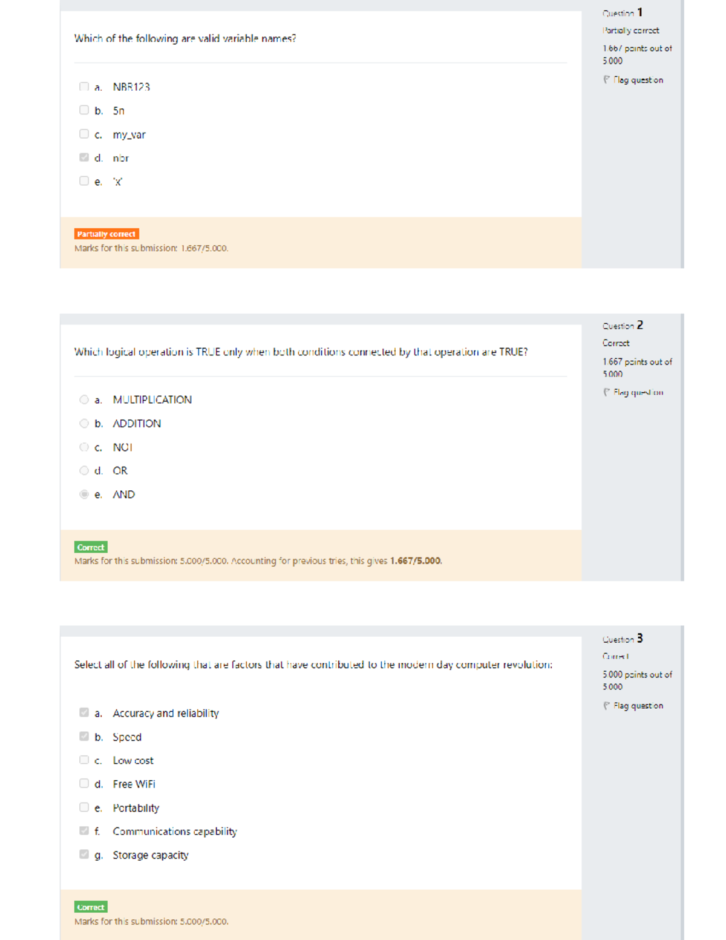Screen dimensions: 726x940
Task: Click the selected AND radio button
Action: [x=84, y=493]
